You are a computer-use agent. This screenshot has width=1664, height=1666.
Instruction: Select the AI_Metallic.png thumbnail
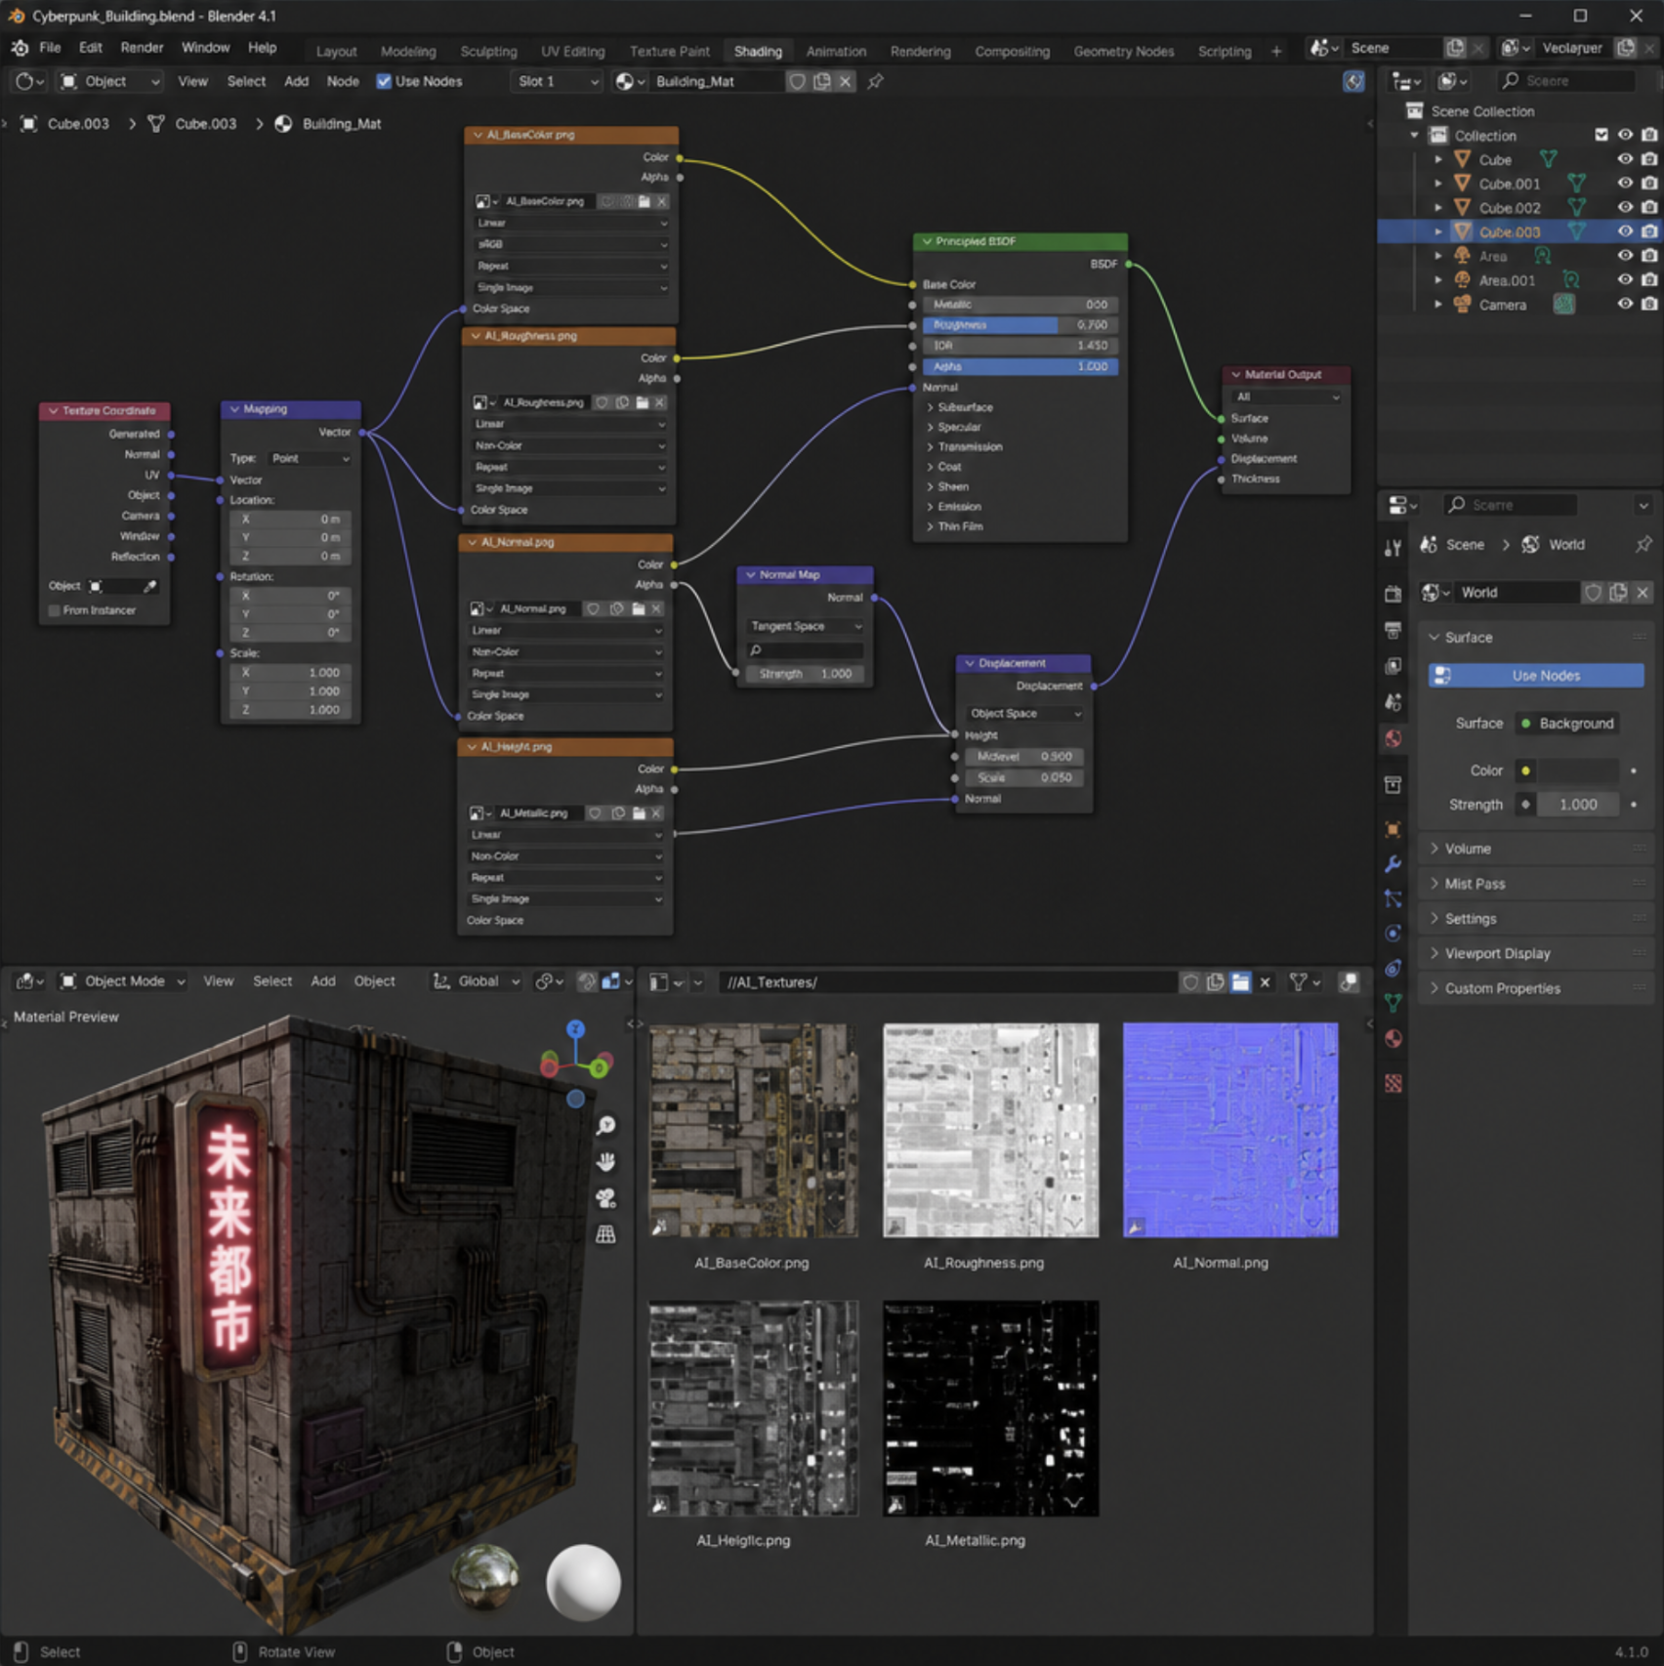point(990,1408)
